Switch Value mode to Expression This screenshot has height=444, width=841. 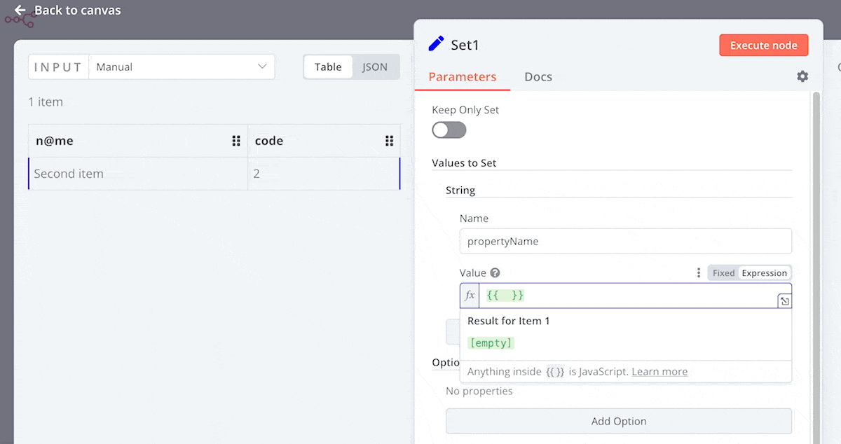764,273
